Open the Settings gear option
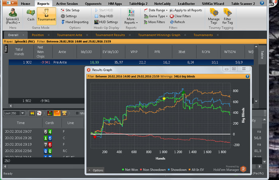 pos(69,16)
